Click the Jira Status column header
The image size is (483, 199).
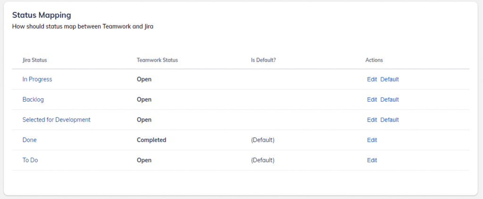34,60
